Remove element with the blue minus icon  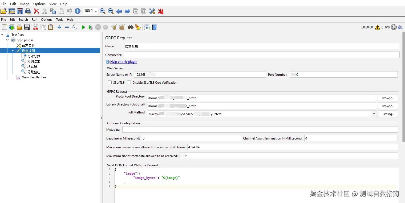click(67, 27)
